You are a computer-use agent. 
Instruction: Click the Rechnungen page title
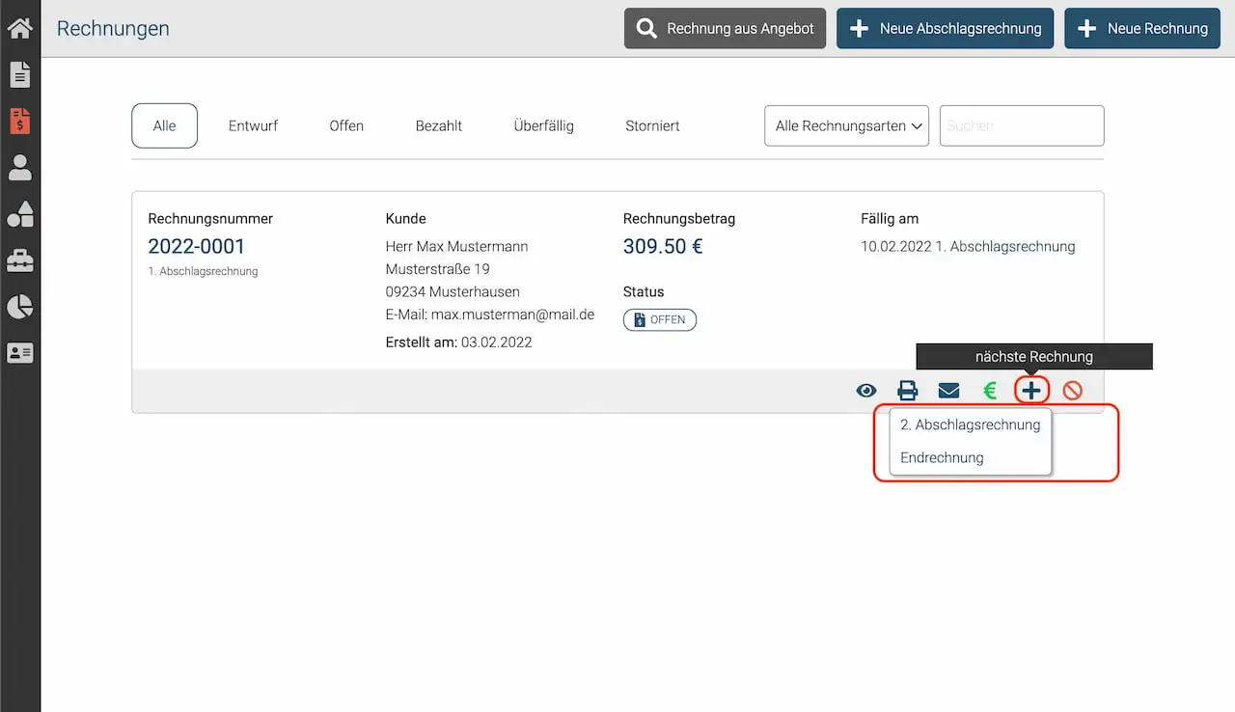point(113,28)
